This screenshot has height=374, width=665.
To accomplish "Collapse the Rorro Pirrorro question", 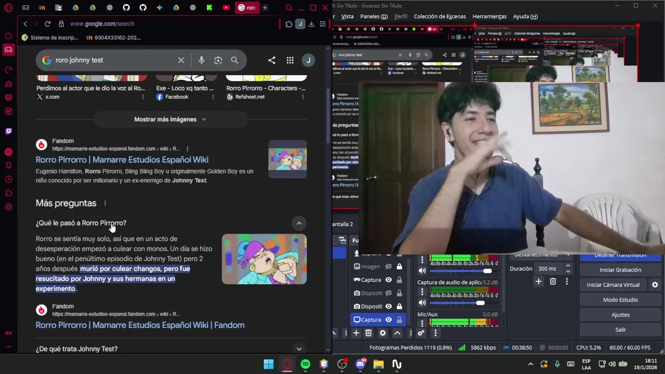I will (x=299, y=223).
